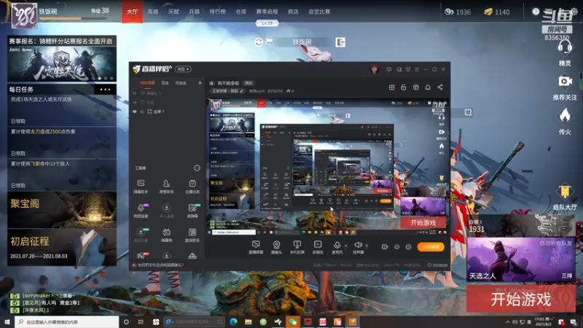
Task: Open the Windows Start menu
Action: tap(7, 321)
